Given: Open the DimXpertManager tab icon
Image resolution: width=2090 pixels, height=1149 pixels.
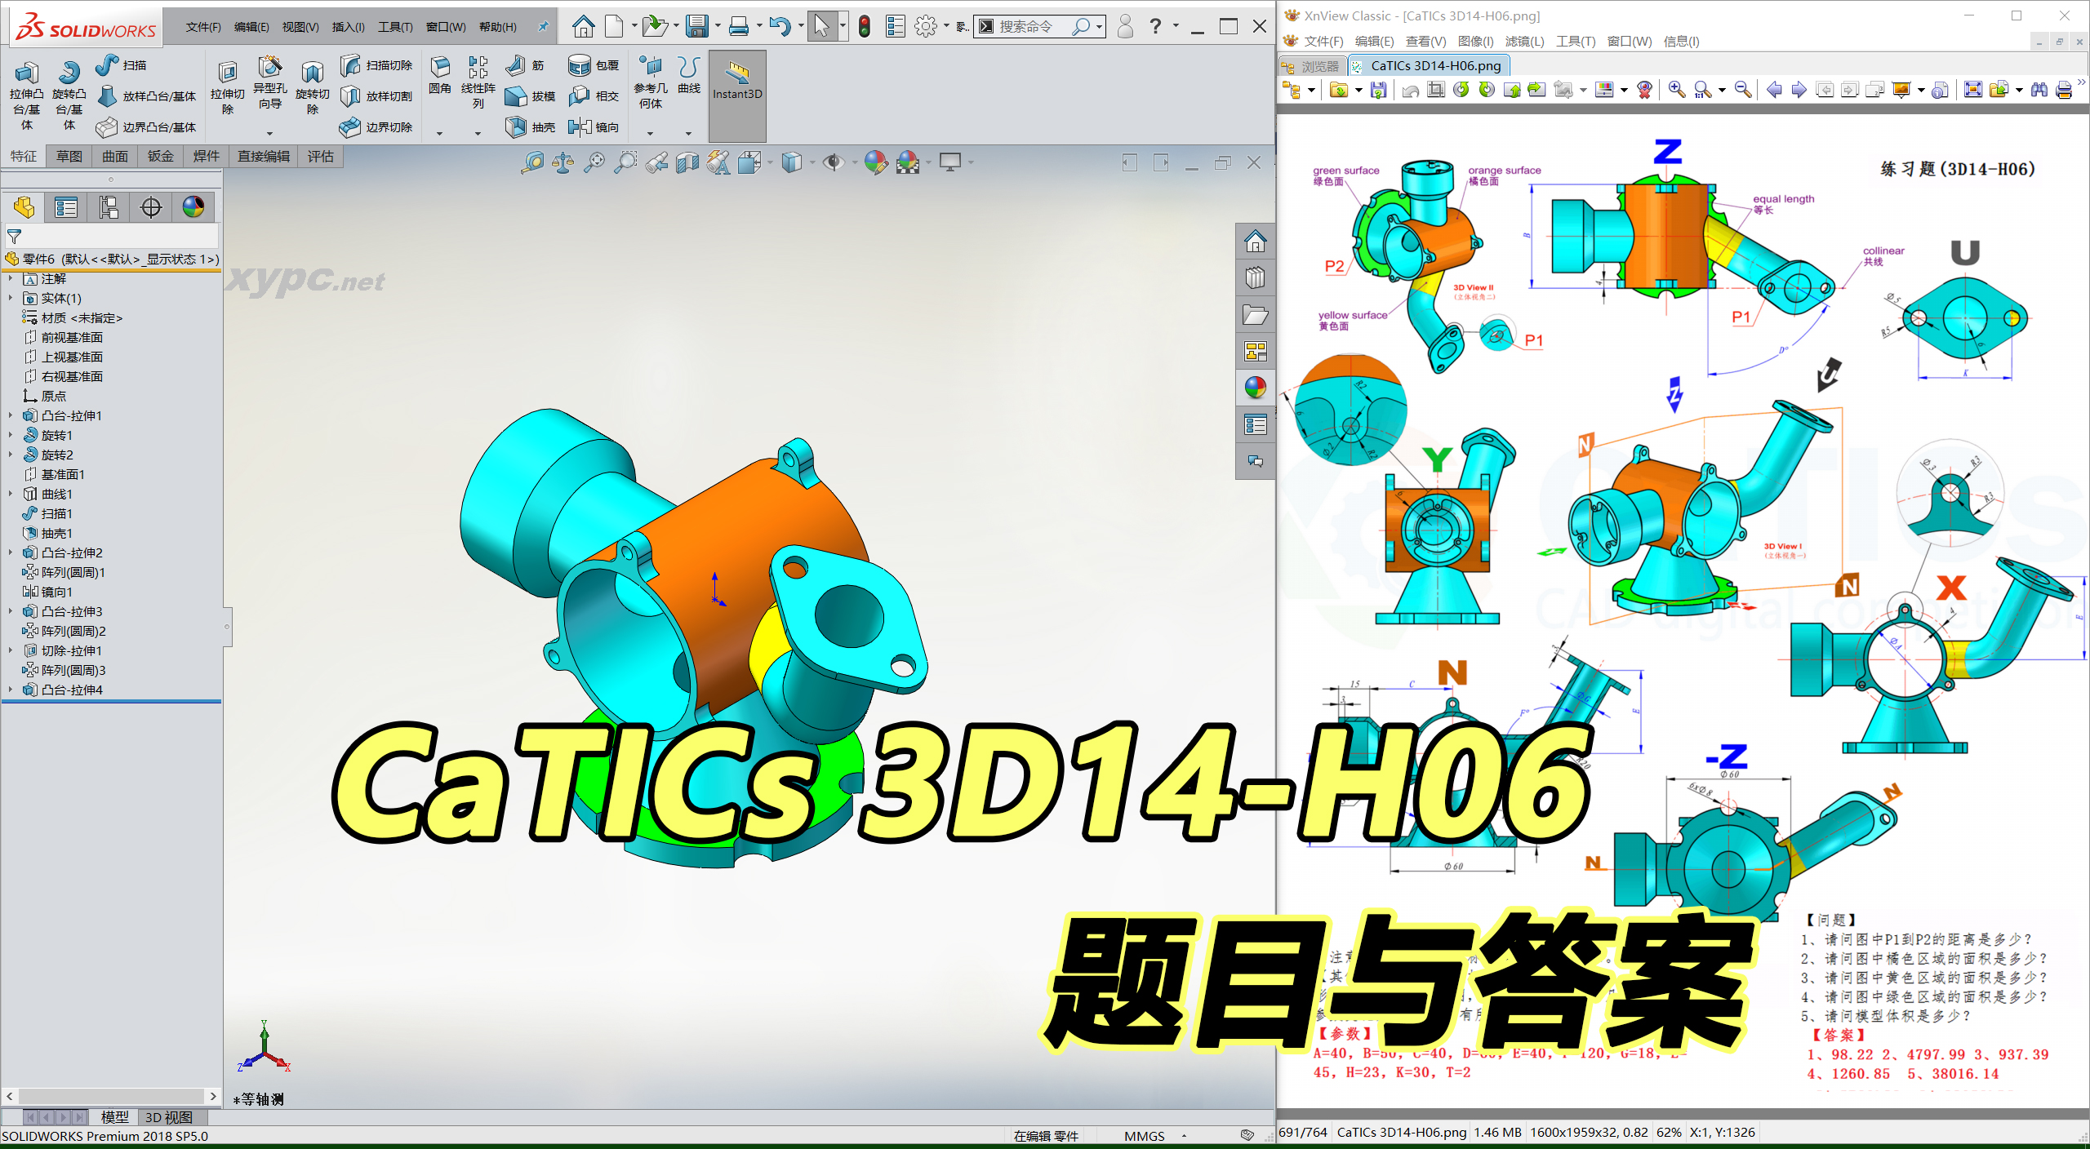Looking at the screenshot, I should tap(151, 208).
